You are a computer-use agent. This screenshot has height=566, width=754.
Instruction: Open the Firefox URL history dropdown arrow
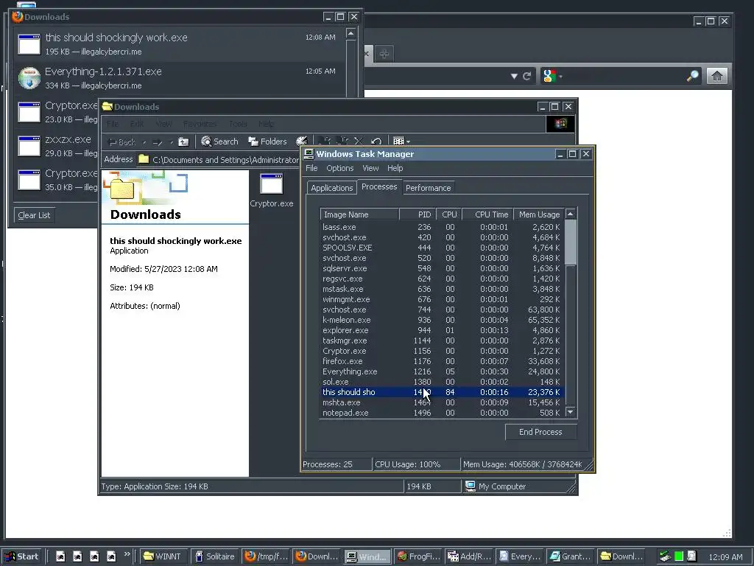point(514,76)
